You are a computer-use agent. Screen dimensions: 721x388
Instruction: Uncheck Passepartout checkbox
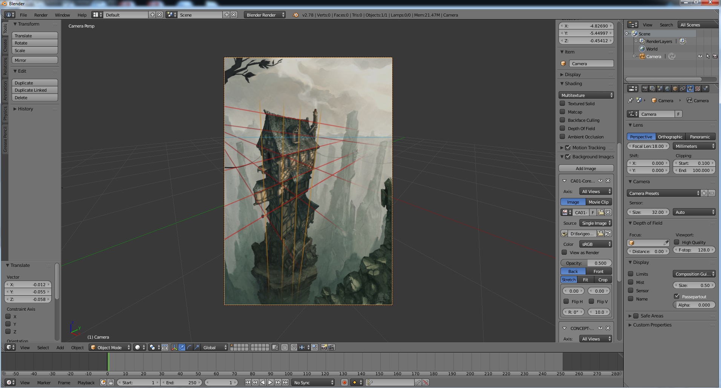pos(677,296)
